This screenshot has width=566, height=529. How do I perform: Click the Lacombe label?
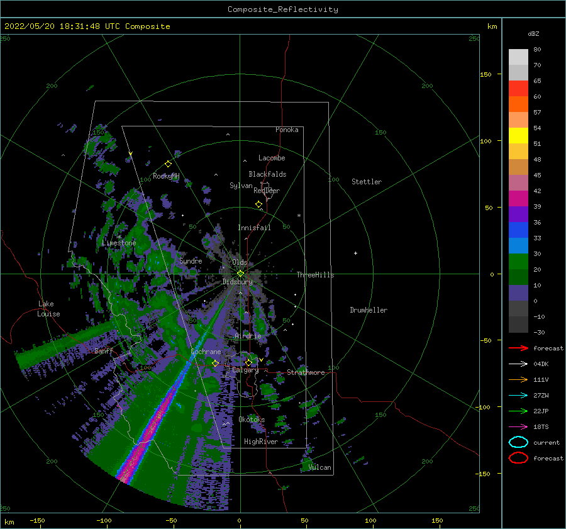coord(272,158)
